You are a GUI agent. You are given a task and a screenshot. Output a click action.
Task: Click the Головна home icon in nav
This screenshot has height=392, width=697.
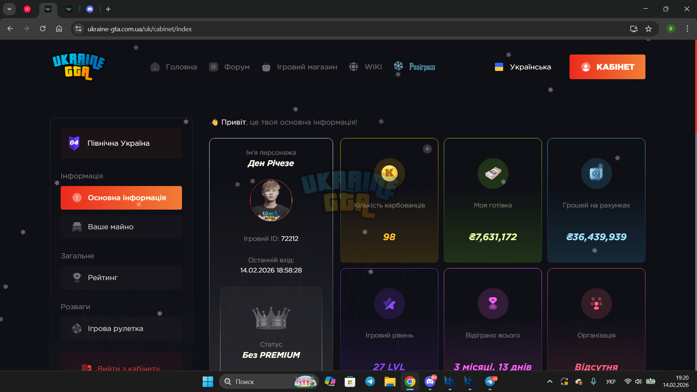coord(155,67)
